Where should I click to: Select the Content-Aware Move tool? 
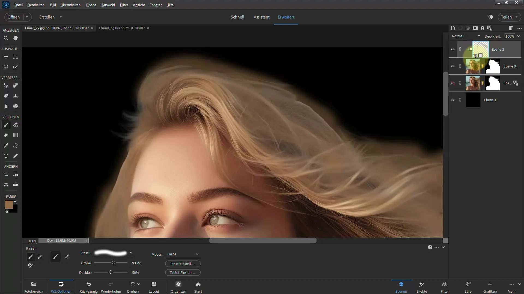point(6,185)
